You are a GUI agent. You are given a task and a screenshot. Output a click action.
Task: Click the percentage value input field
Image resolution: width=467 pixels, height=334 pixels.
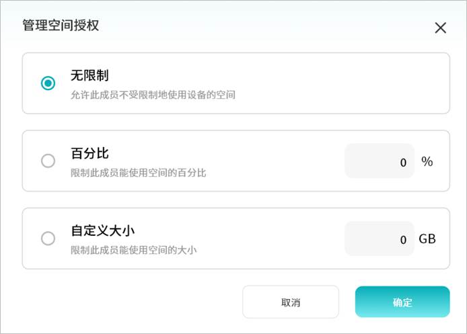(379, 161)
